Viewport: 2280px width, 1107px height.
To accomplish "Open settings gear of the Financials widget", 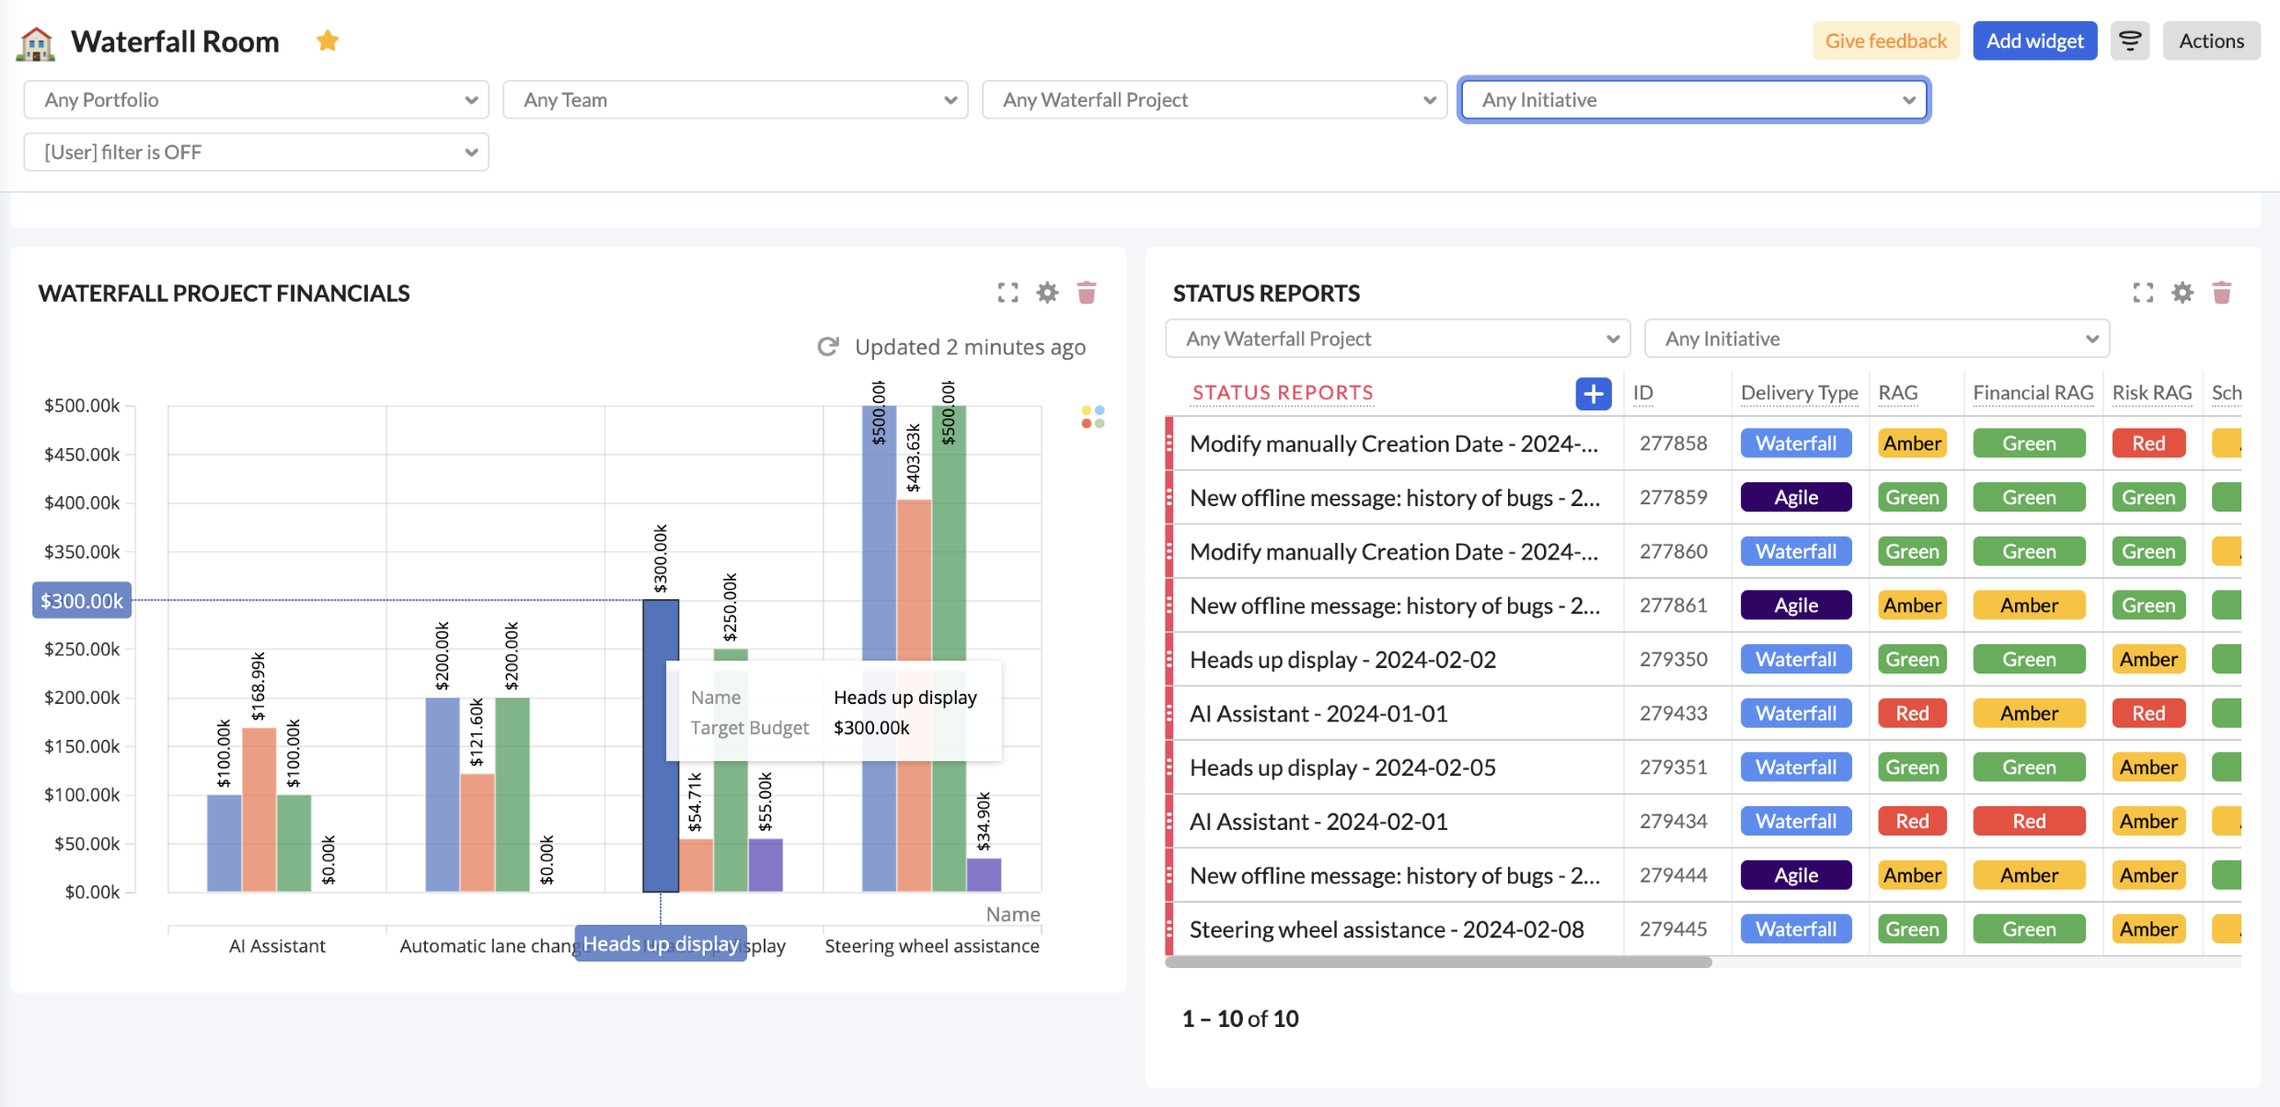I will coord(1048,293).
